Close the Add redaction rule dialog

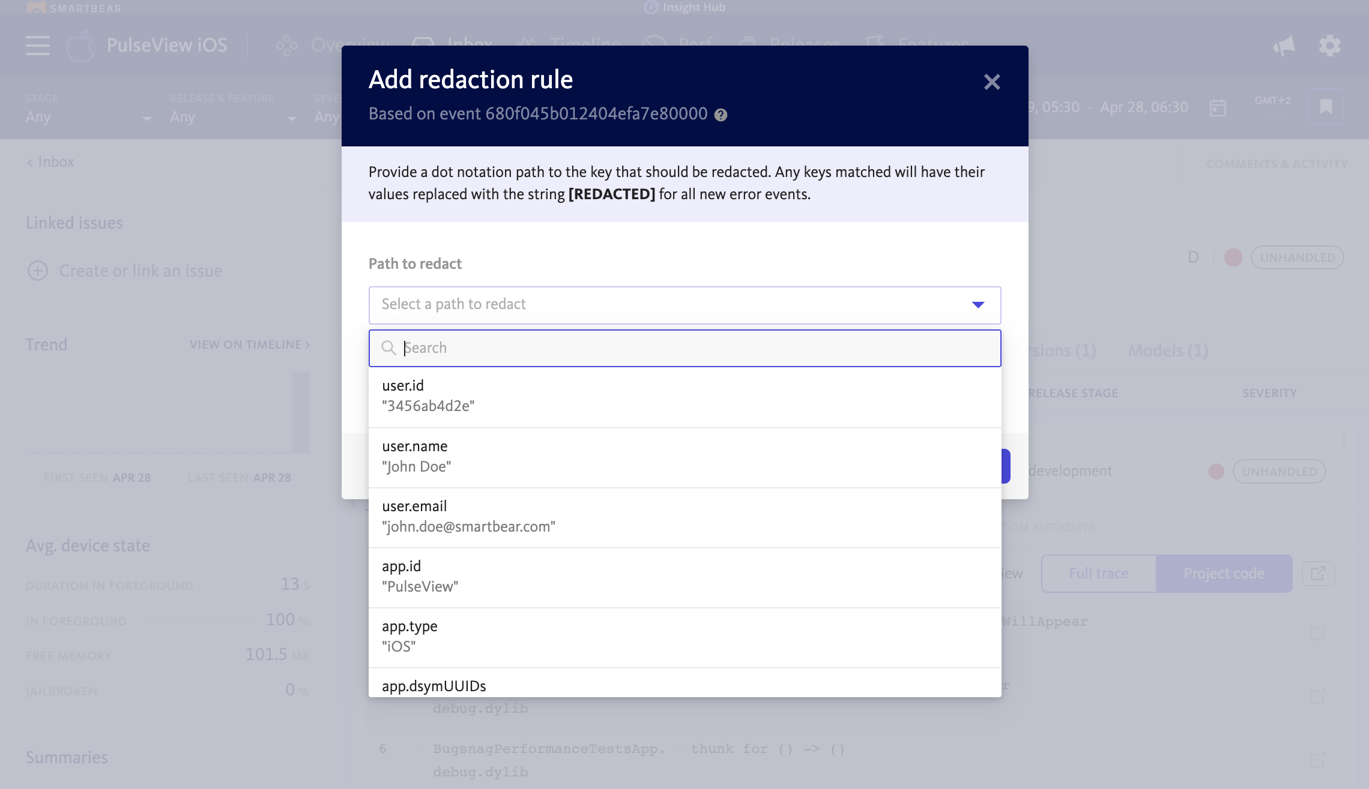991,82
